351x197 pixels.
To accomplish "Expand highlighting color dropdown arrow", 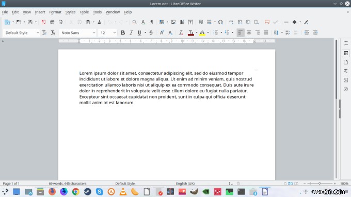I will [x=208, y=33].
